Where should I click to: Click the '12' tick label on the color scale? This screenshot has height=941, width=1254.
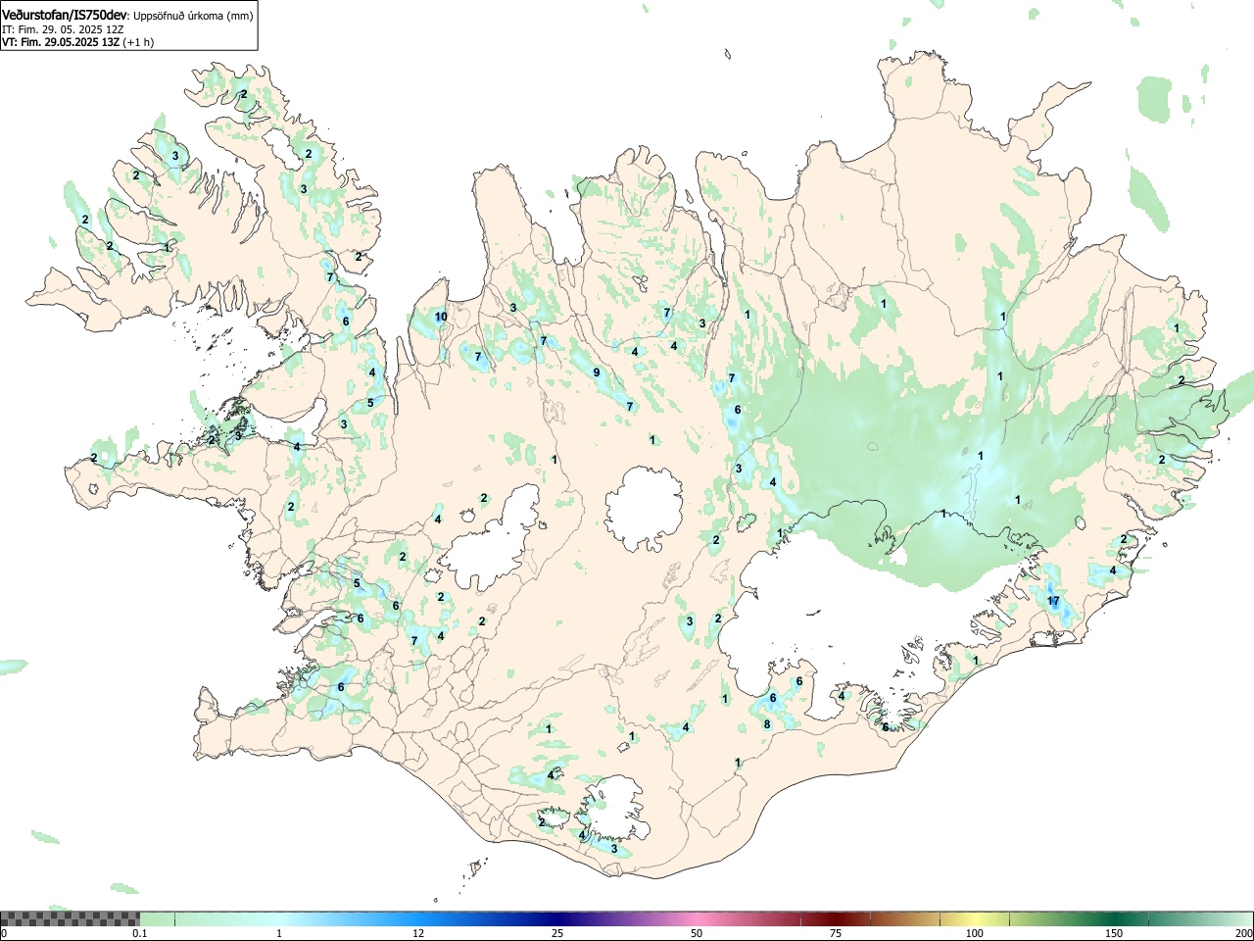418,933
